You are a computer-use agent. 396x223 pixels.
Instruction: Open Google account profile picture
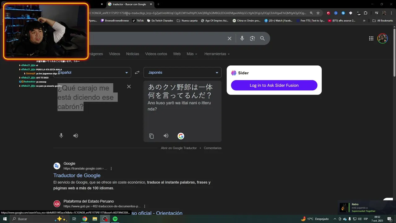click(383, 38)
